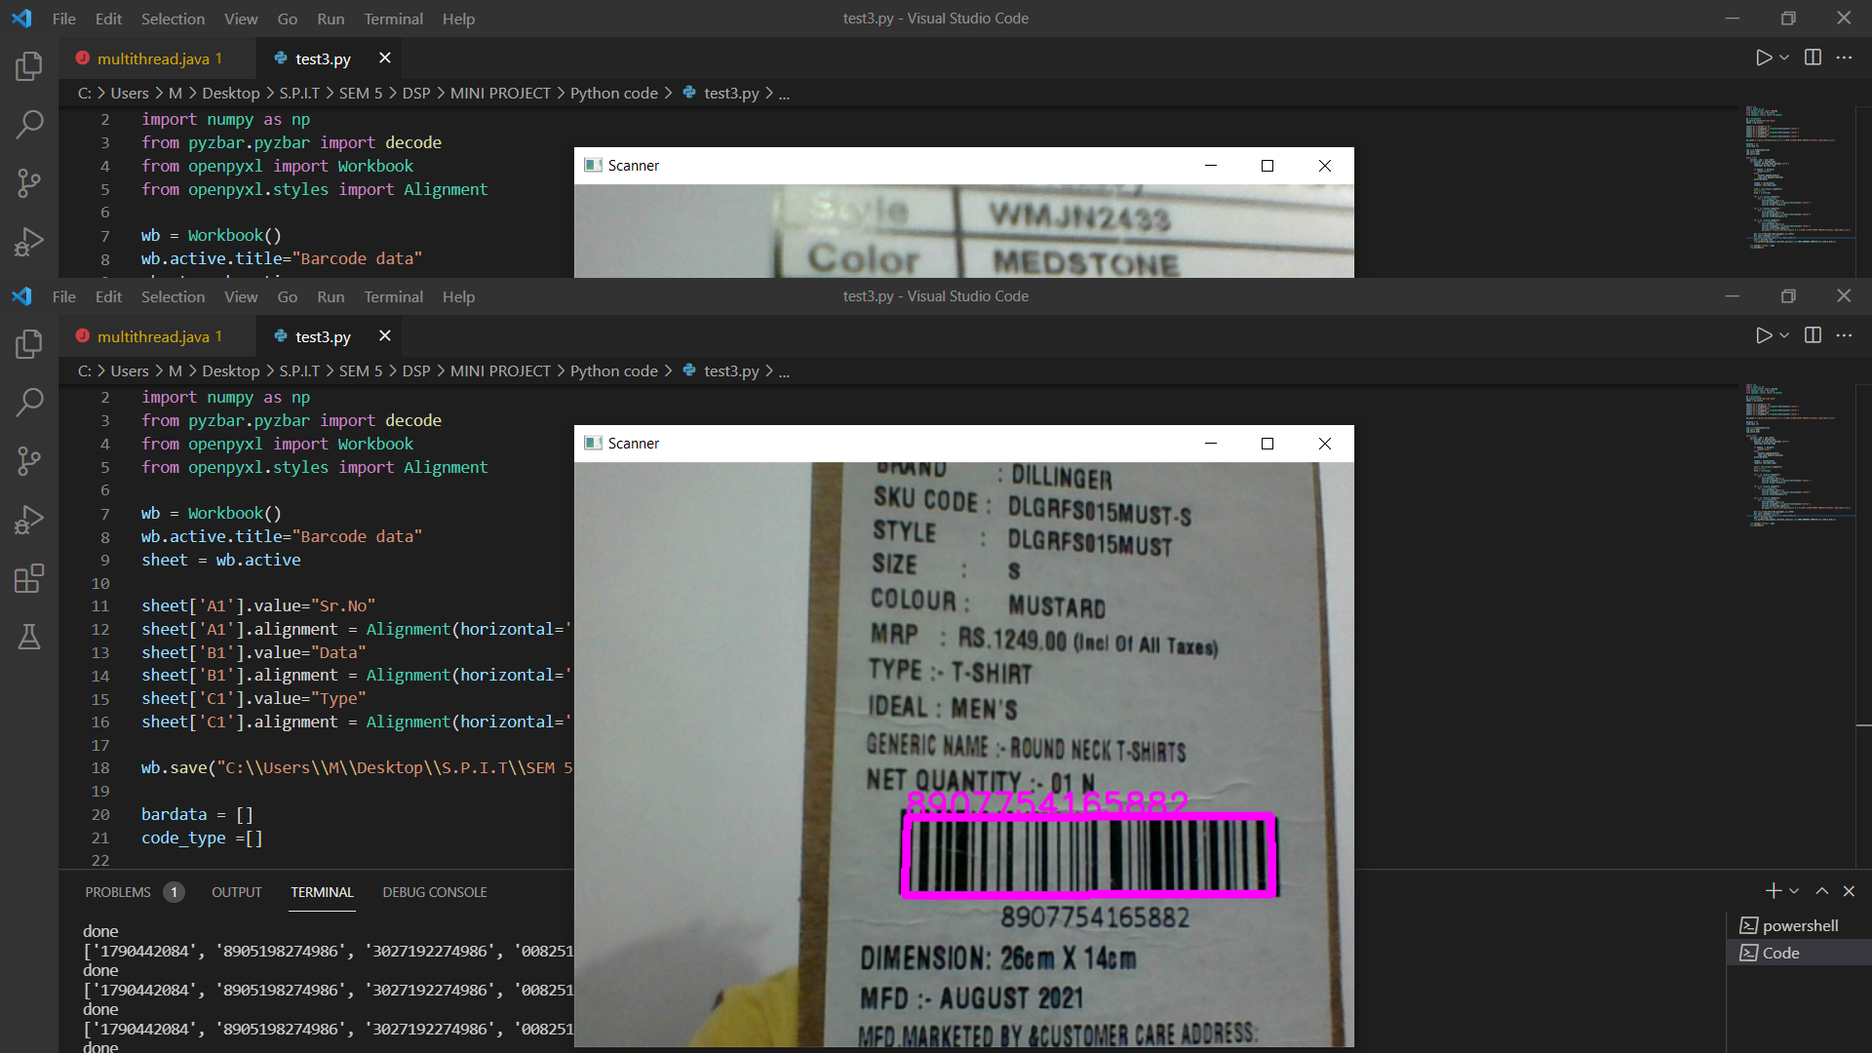This screenshot has height=1053, width=1872.
Task: Open Run and Debug in the upper VS Code window
Action: tap(29, 242)
